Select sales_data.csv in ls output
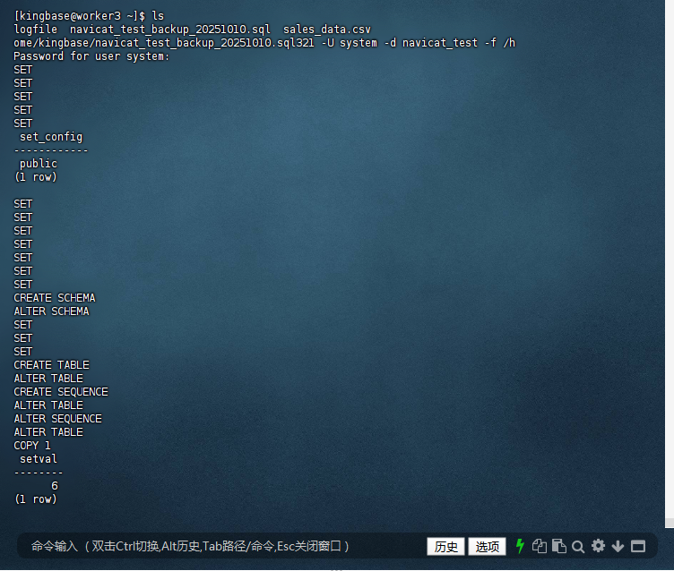The image size is (674, 571). (x=326, y=30)
